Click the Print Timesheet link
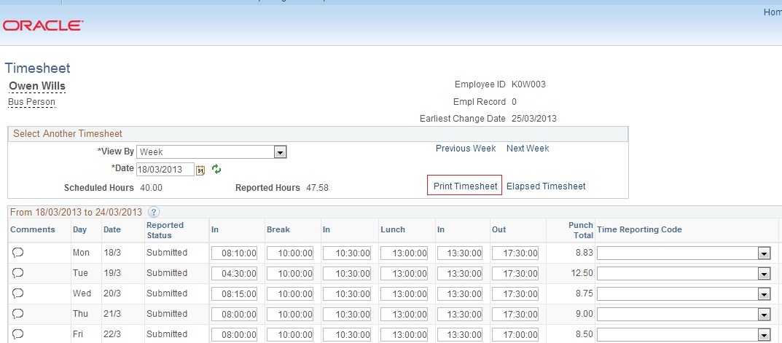Image resolution: width=782 pixels, height=343 pixels. (465, 186)
